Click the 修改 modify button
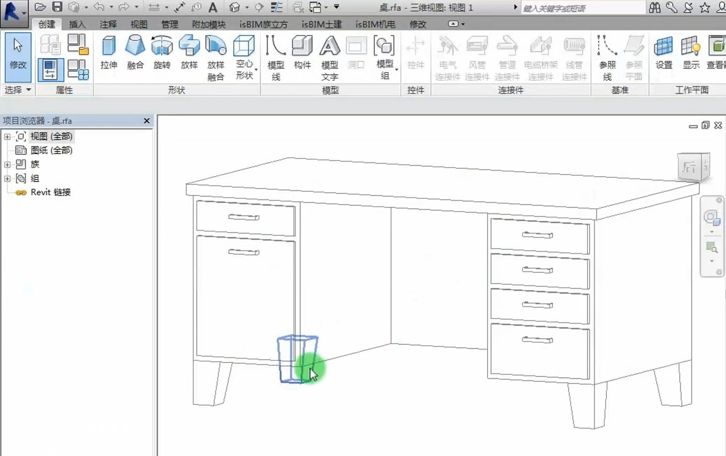The height and width of the screenshot is (456, 726). click(18, 57)
